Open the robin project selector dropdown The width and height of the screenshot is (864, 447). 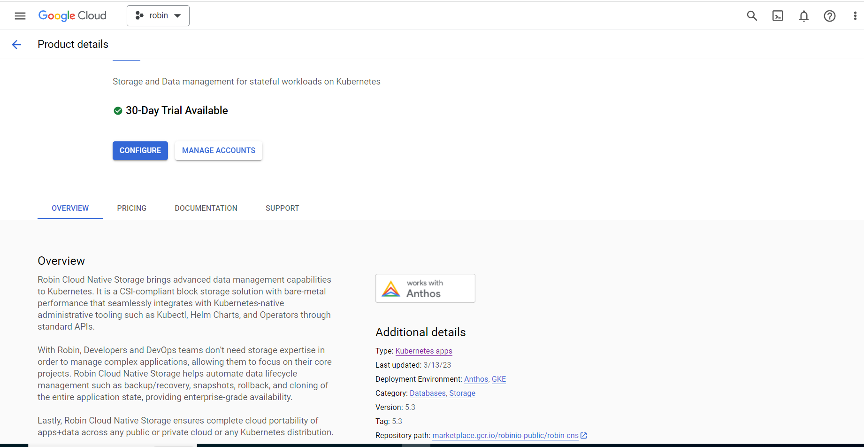coord(158,15)
